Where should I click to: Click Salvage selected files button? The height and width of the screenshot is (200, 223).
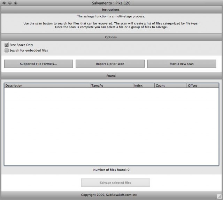click(115, 183)
